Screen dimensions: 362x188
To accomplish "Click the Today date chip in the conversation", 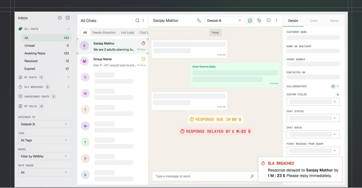I will pyautogui.click(x=215, y=33).
